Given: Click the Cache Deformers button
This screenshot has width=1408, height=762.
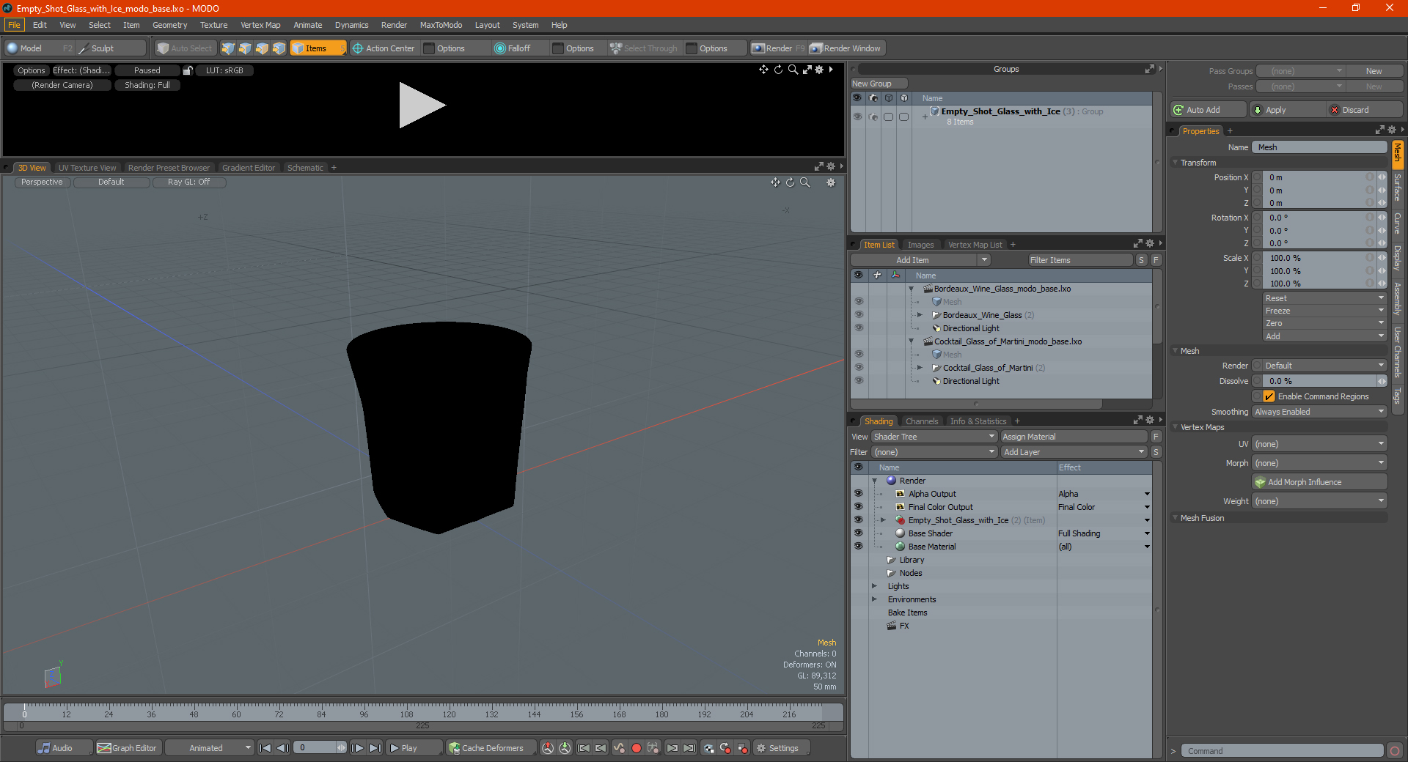Looking at the screenshot, I should point(490,748).
